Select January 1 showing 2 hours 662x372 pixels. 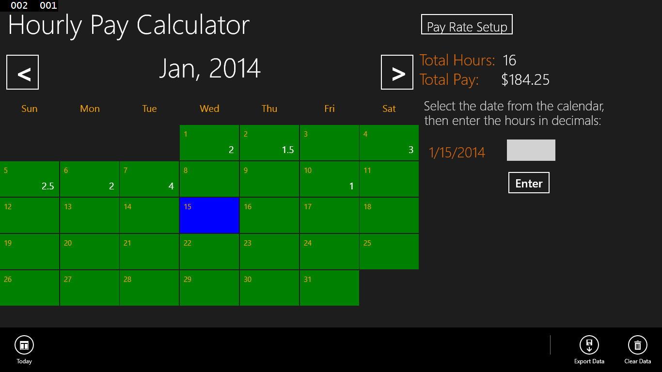pyautogui.click(x=209, y=143)
